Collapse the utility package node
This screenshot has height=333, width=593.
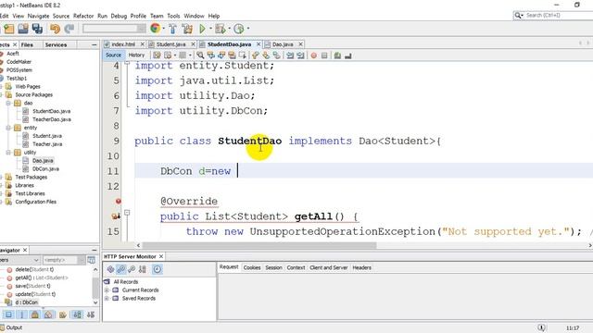8,153
